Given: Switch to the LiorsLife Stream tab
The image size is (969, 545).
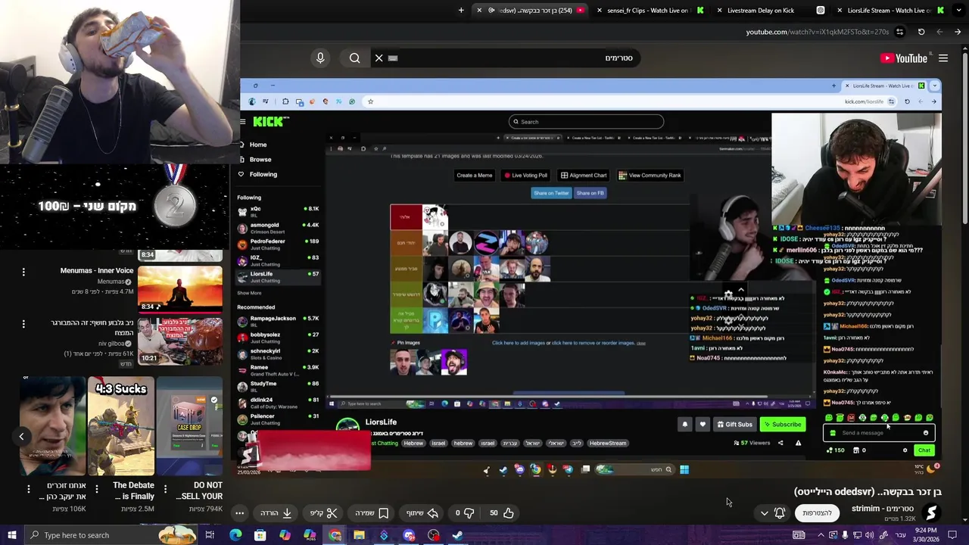Looking at the screenshot, I should click(x=890, y=11).
